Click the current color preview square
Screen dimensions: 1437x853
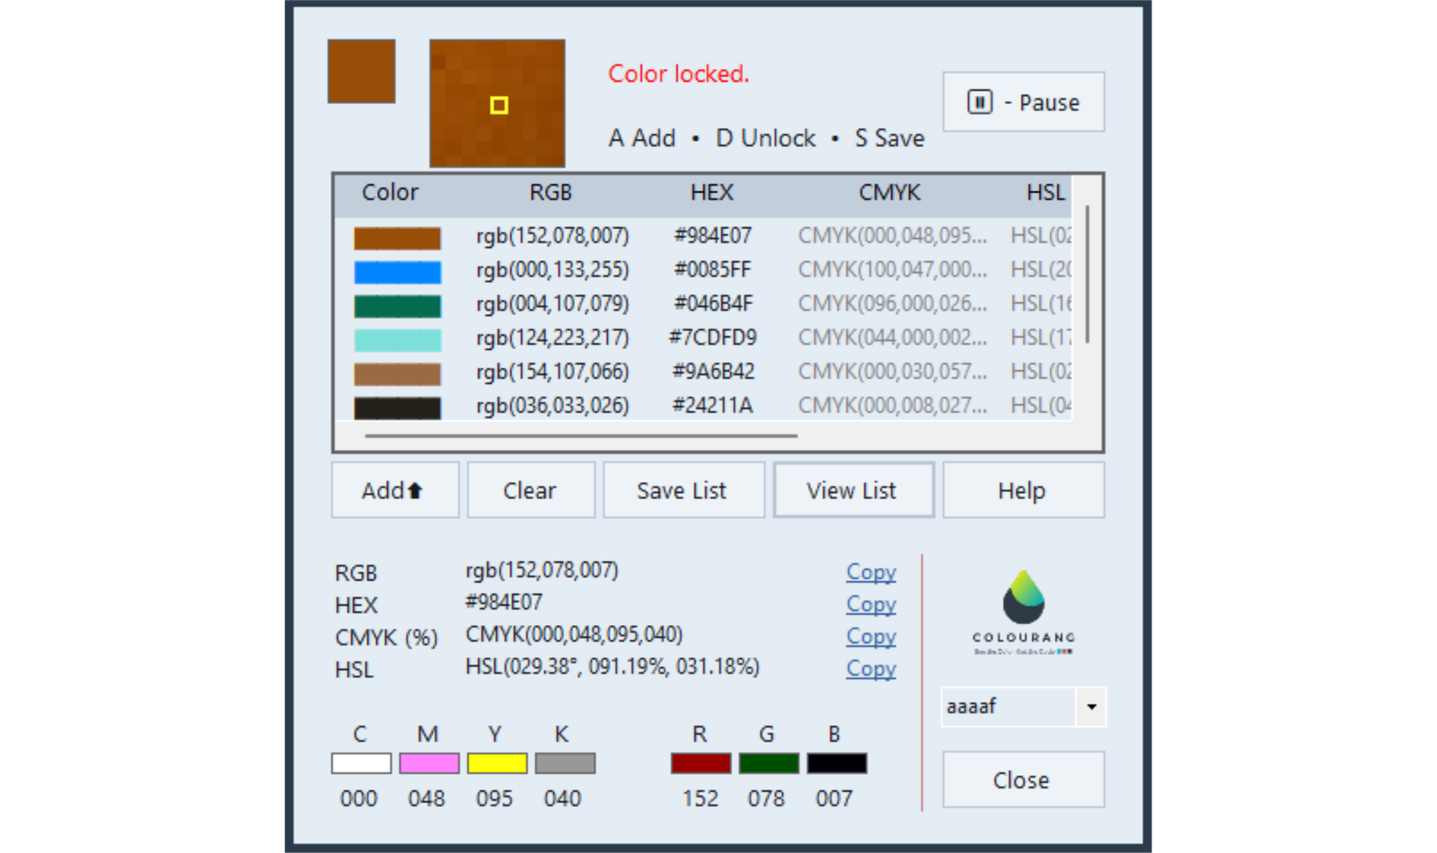(x=361, y=71)
